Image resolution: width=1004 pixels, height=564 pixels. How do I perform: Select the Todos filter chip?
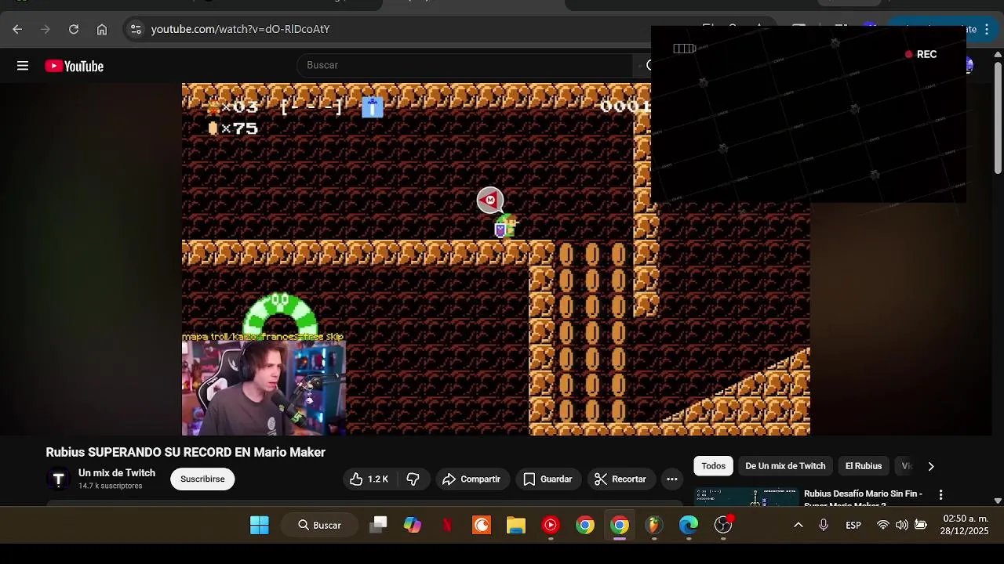713,466
